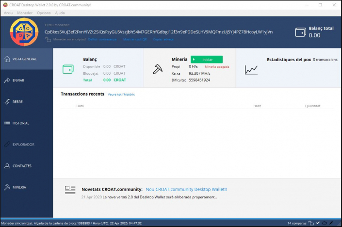The image size is (342, 227).
Task: Open the Veure tot l'històric link
Action: (x=121, y=95)
